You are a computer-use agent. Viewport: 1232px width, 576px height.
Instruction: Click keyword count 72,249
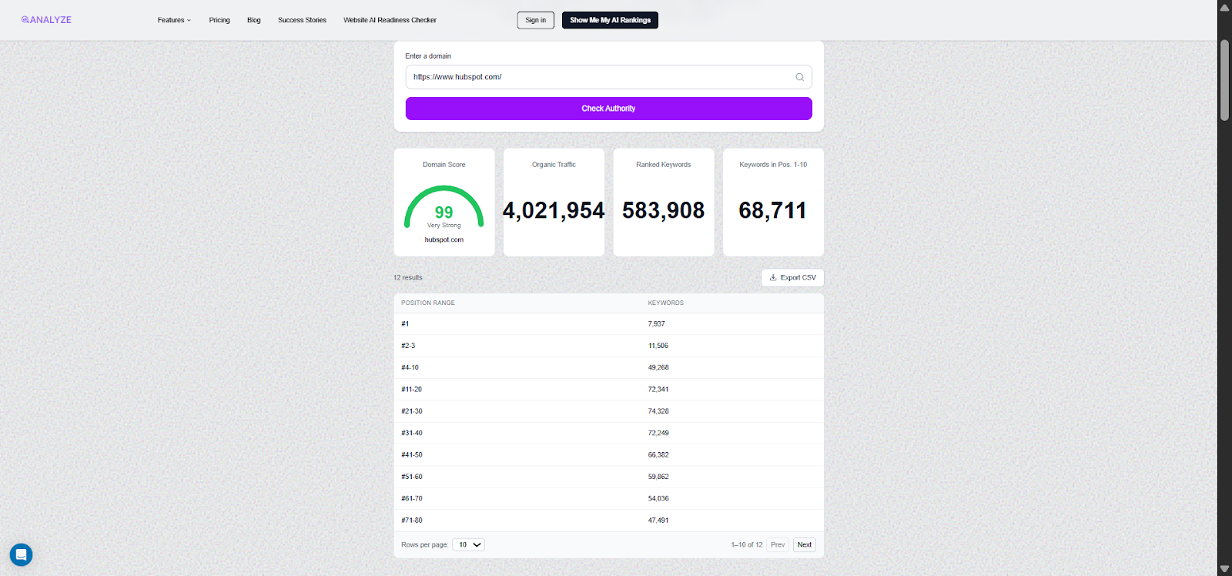pyautogui.click(x=658, y=433)
